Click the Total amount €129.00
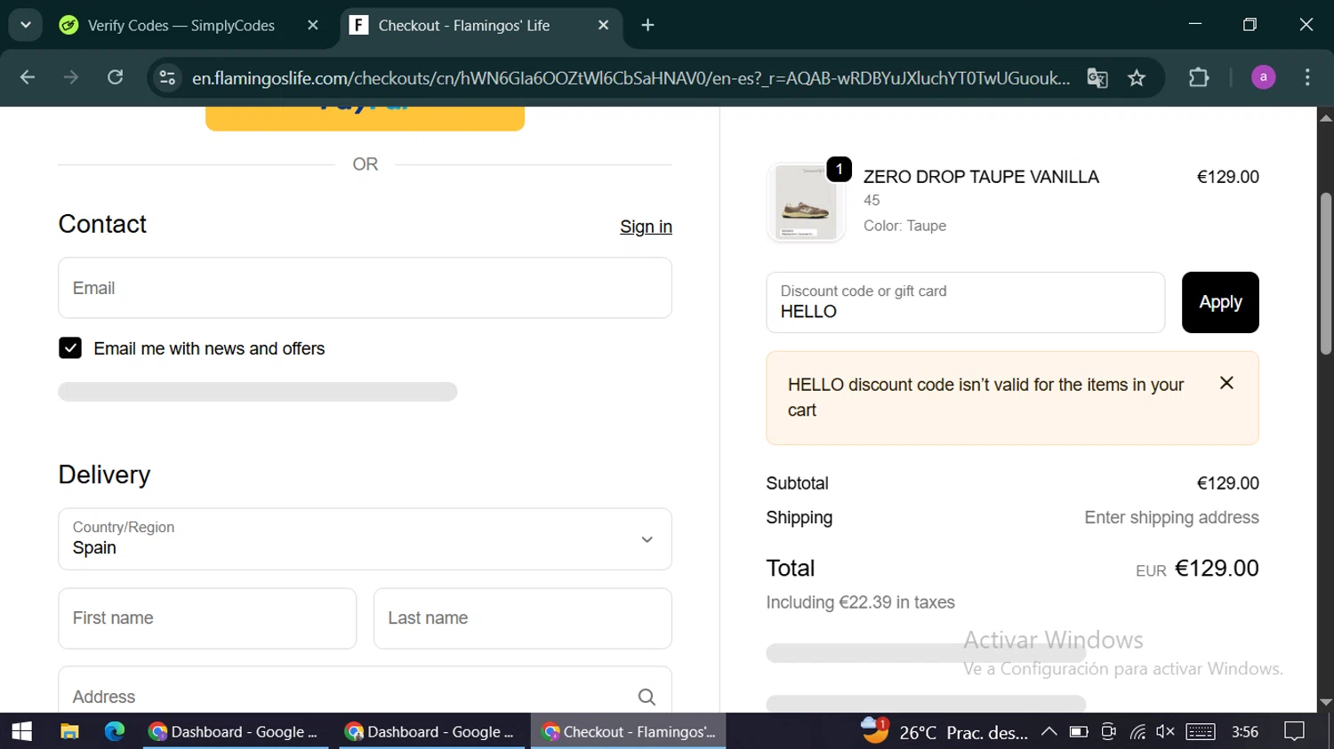Screen dimensions: 1334x749 [1217, 569]
